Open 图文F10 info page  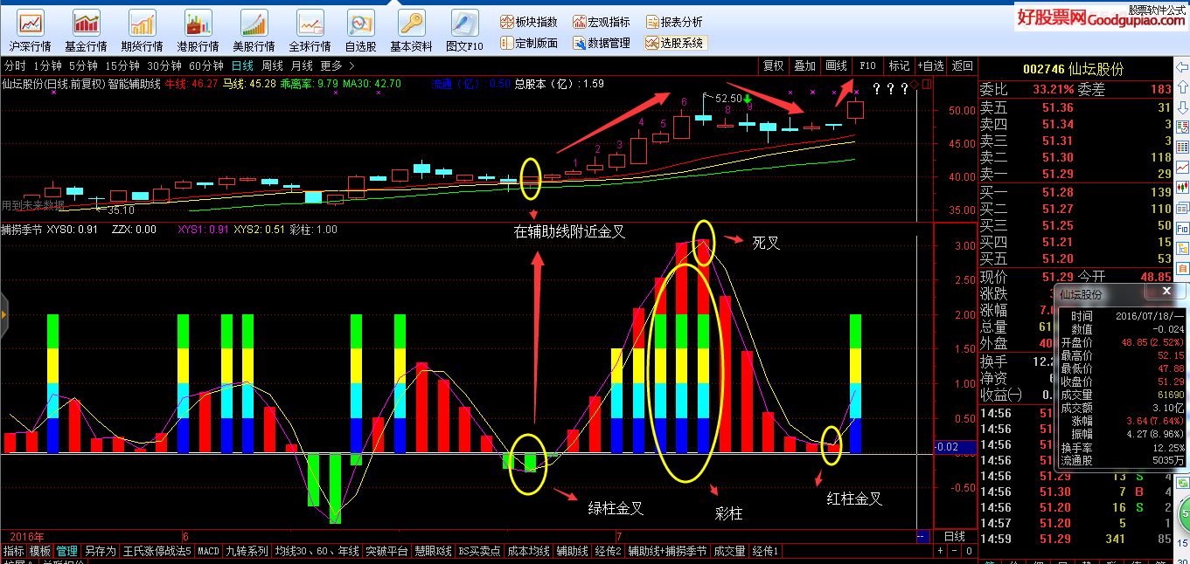[464, 31]
